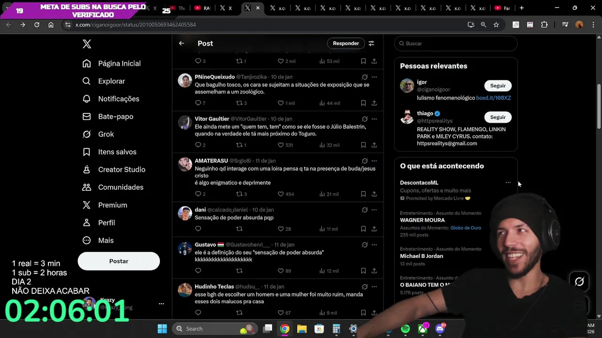The width and height of the screenshot is (602, 338).
Task: Open a new browser tab
Action: click(522, 8)
